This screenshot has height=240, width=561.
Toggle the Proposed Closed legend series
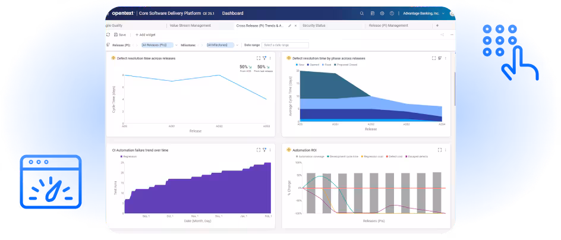(x=346, y=65)
